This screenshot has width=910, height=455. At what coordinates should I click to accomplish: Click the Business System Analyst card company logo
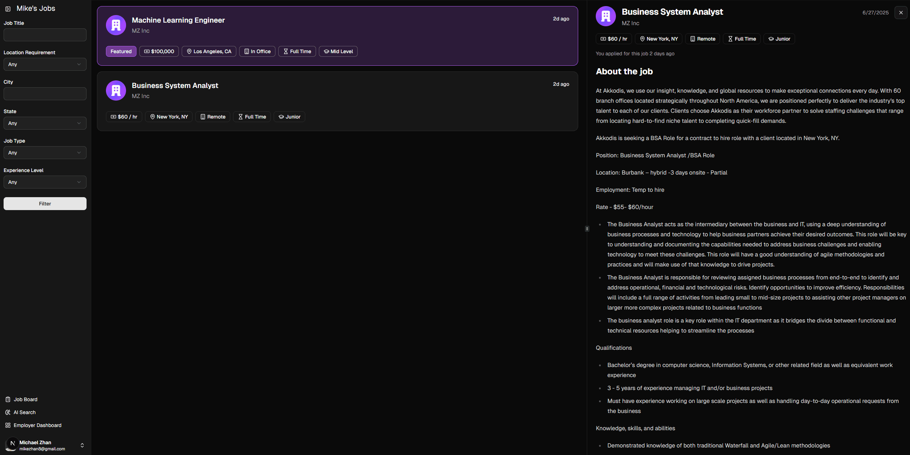(x=116, y=90)
